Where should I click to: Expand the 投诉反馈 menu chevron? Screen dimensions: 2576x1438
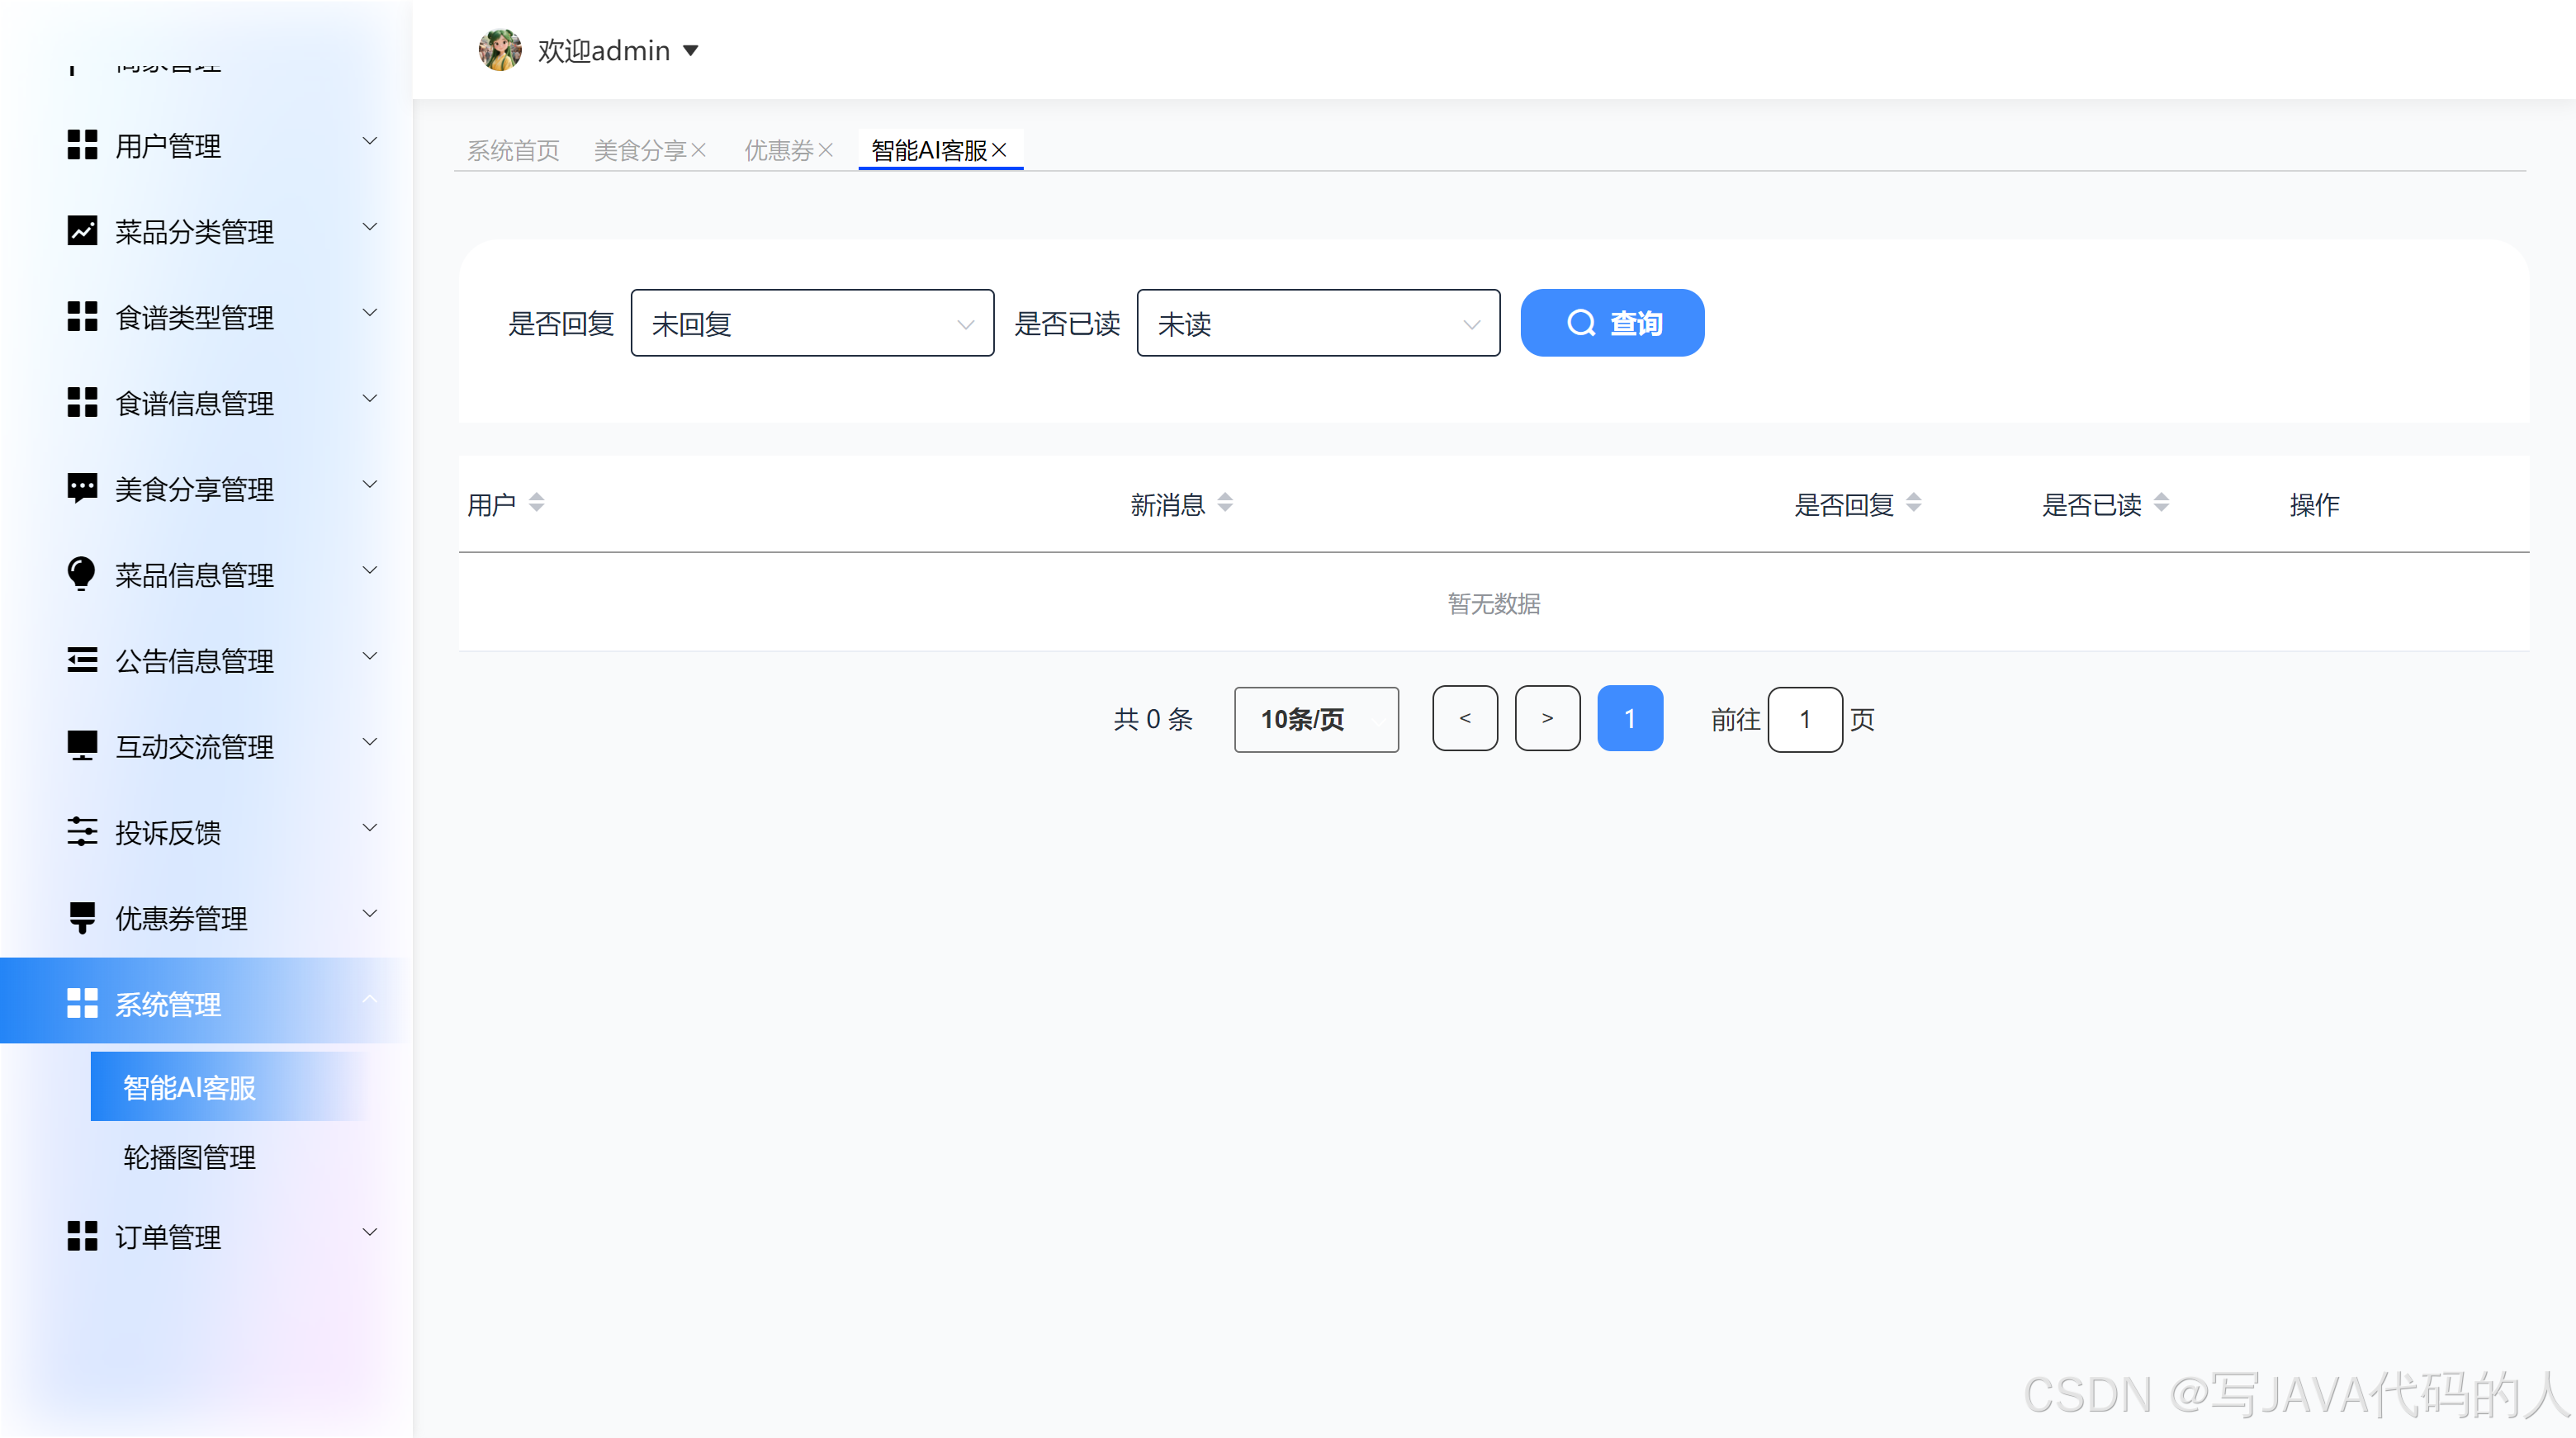(370, 828)
